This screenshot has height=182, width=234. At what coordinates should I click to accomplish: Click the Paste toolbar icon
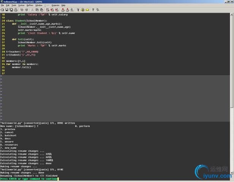point(41,9)
